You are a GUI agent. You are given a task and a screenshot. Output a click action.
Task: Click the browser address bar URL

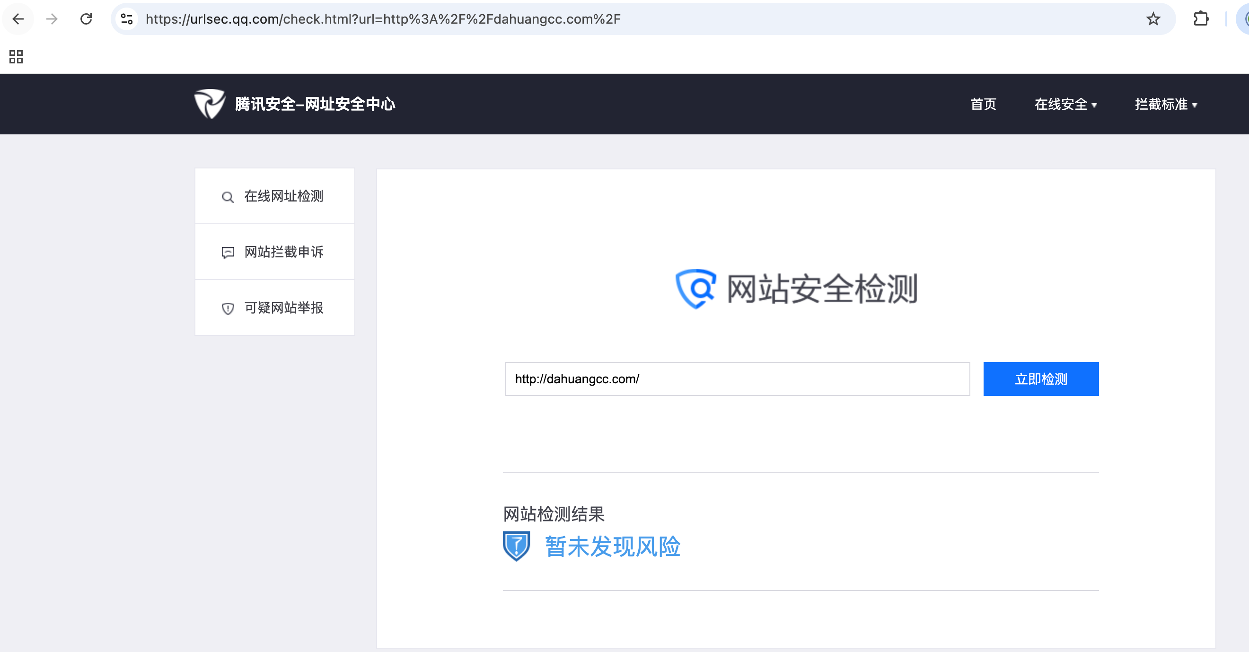[383, 19]
